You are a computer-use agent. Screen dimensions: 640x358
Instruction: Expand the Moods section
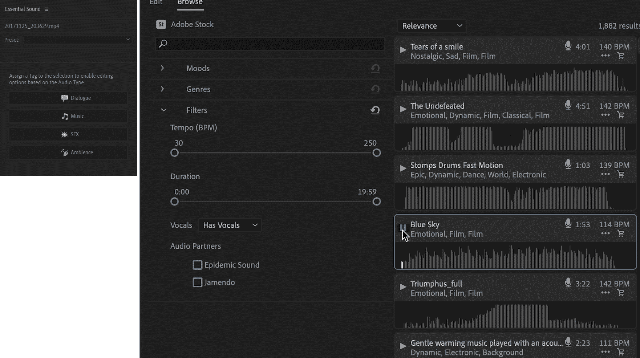pyautogui.click(x=162, y=68)
